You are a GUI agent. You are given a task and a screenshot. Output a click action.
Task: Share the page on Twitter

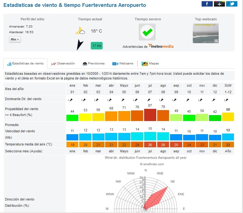click(x=232, y=4)
